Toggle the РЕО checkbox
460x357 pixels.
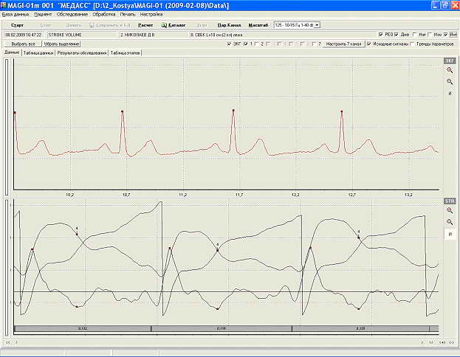(380, 34)
